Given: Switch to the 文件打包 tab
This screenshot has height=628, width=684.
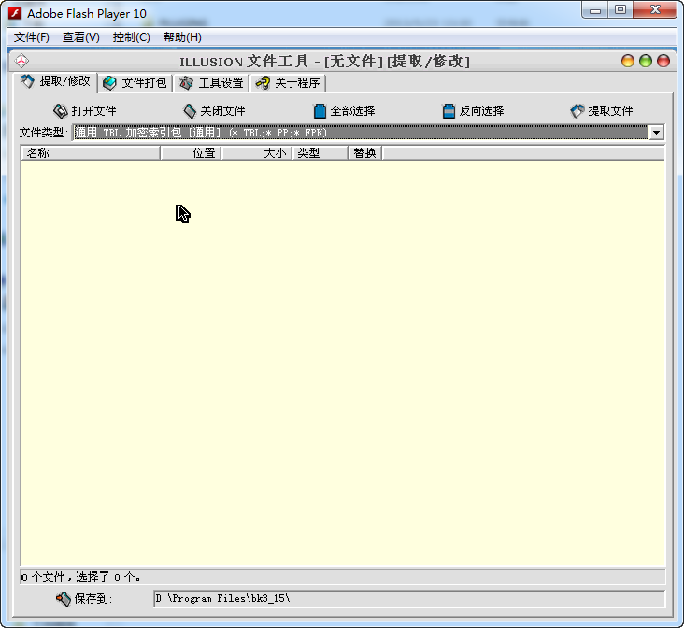Looking at the screenshot, I should (135, 83).
